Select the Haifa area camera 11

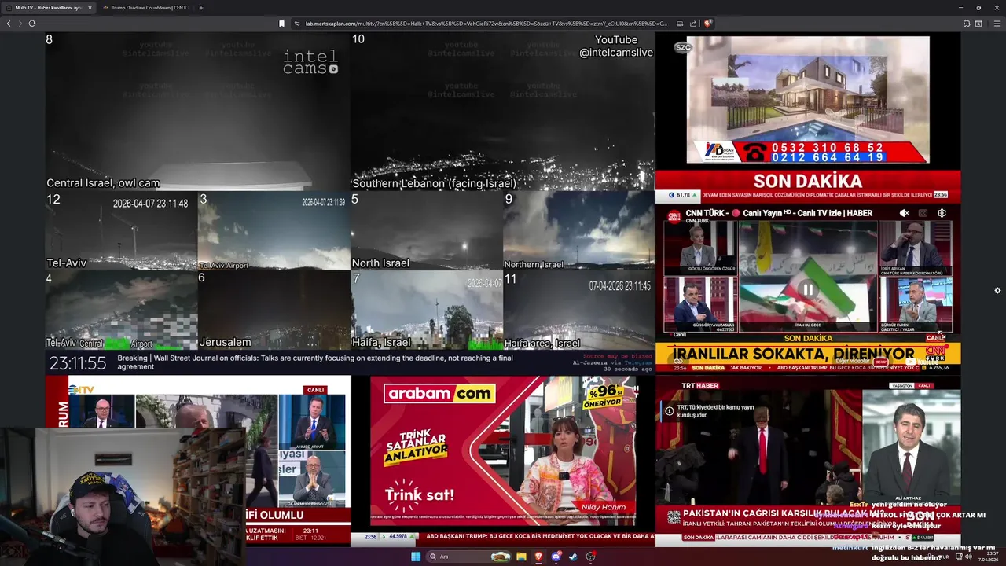(x=579, y=310)
